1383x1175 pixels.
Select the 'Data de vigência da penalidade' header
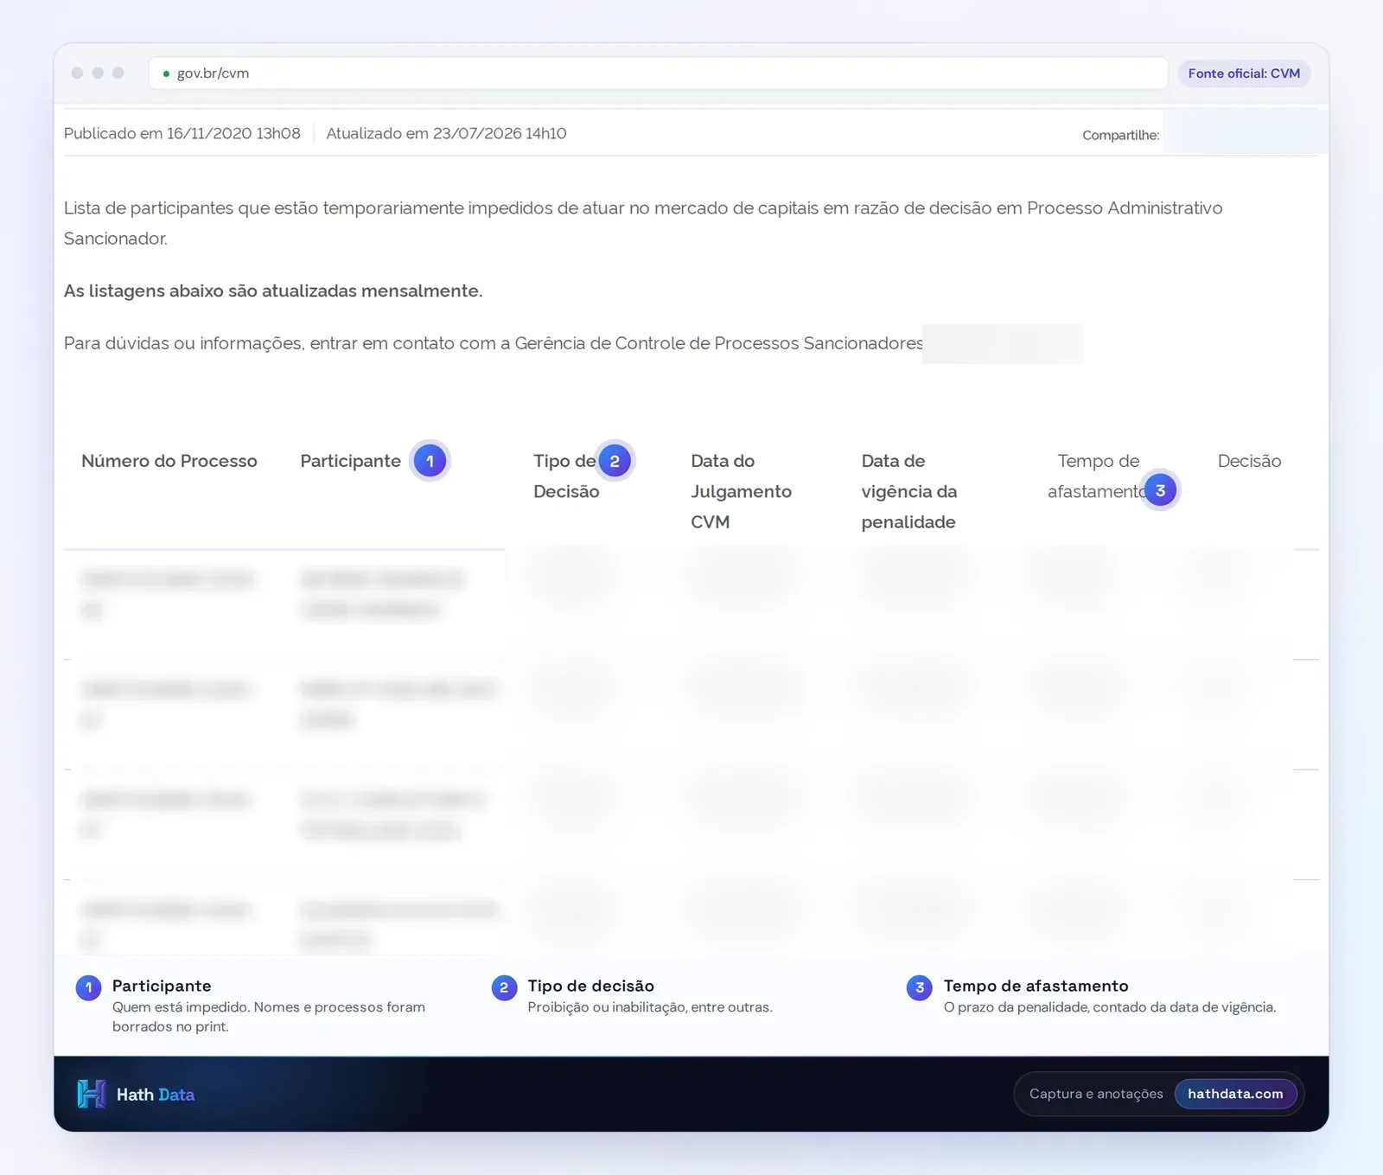908,491
